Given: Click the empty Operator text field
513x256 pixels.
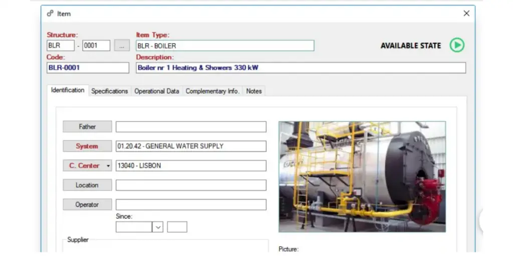Looking at the screenshot, I should 191,204.
